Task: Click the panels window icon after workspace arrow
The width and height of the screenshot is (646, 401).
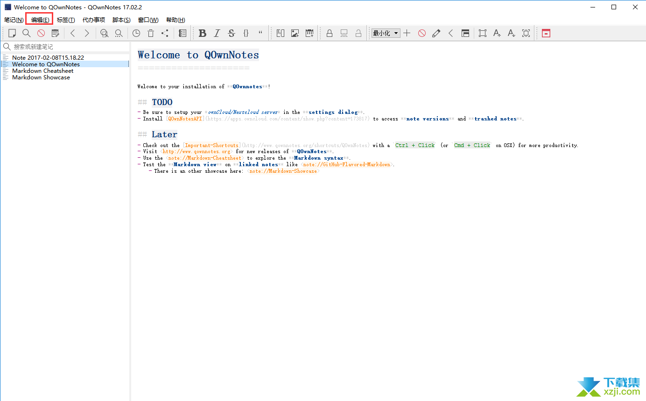Action: click(x=465, y=33)
